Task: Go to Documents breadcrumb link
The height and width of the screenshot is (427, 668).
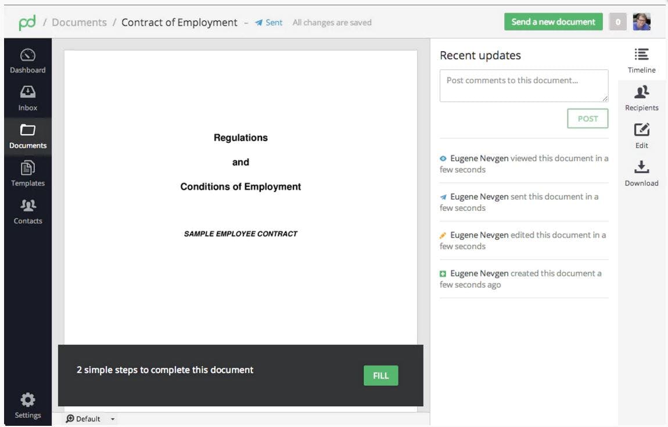Action: click(x=79, y=22)
